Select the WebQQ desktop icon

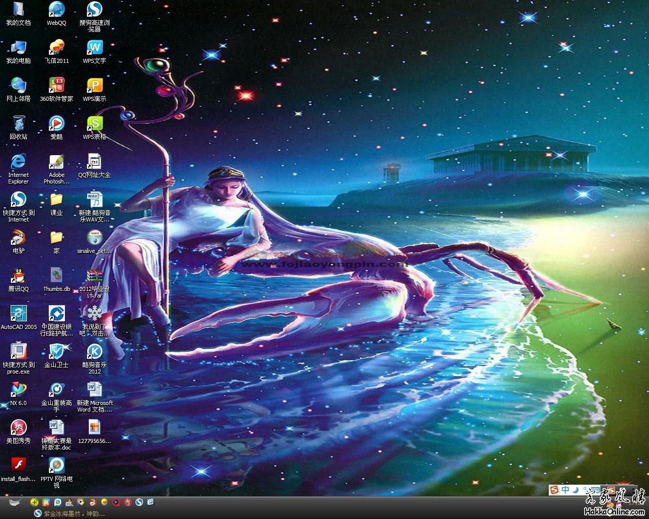(56, 14)
